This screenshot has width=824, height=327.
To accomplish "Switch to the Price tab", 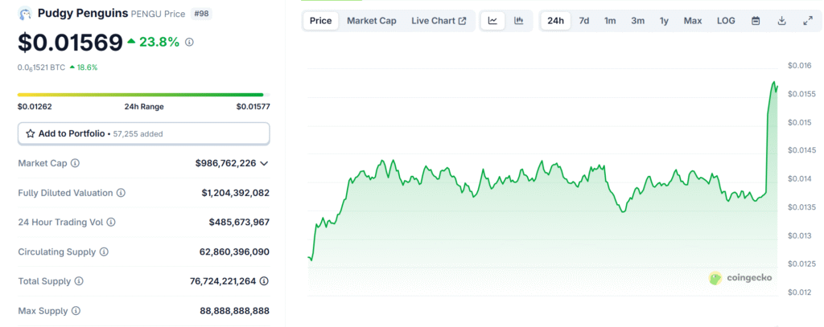I will [x=320, y=21].
